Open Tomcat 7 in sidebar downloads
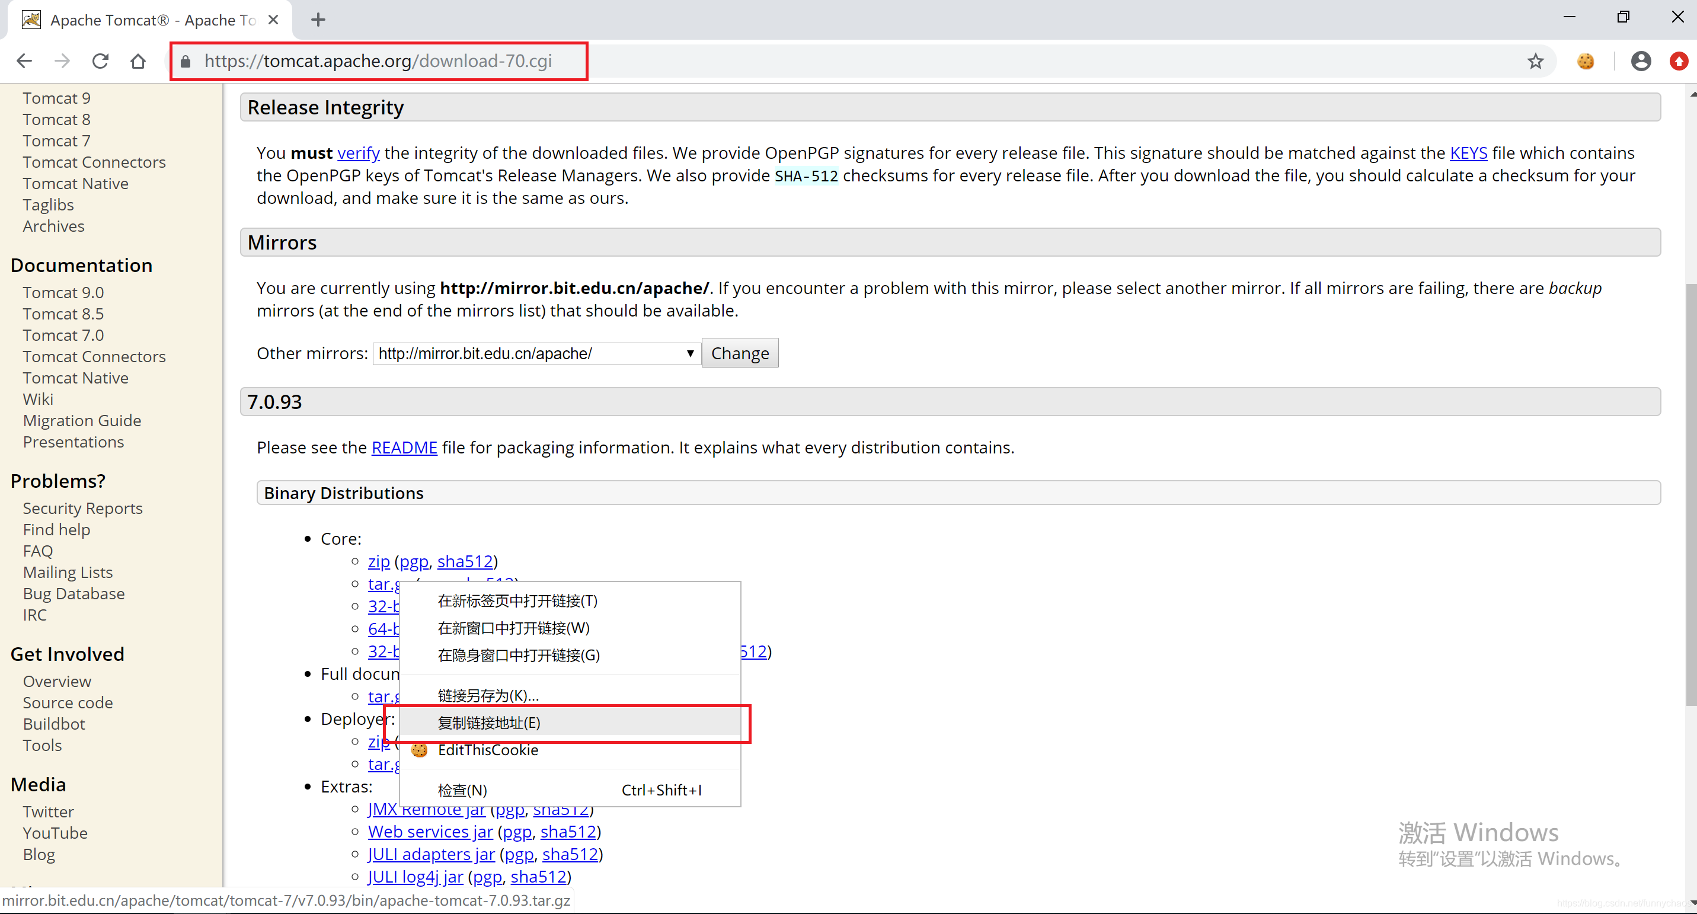 pos(57,141)
